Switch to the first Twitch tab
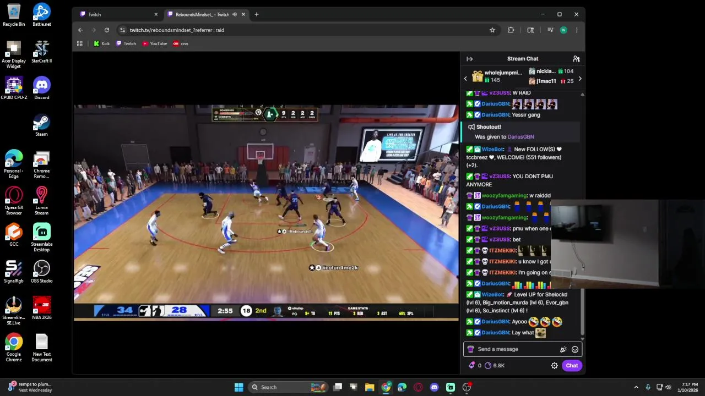This screenshot has width=705, height=396. coord(117,14)
